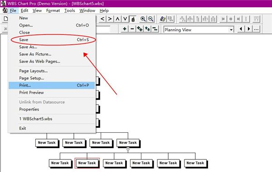This screenshot has width=272, height=172.
Task: Click the black minus collapse icon
Action: 132,29
